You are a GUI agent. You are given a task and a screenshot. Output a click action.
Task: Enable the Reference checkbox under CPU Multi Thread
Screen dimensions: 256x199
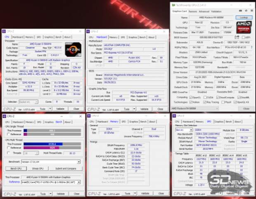pos(8,147)
